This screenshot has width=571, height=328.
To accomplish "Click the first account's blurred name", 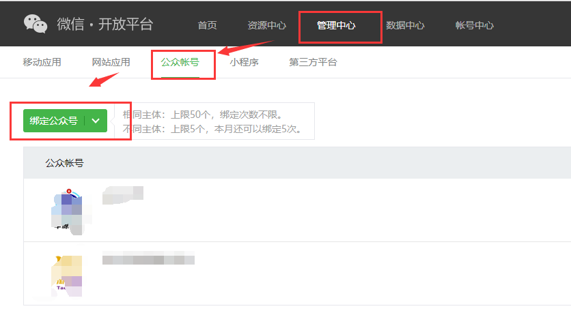I will pos(123,195).
